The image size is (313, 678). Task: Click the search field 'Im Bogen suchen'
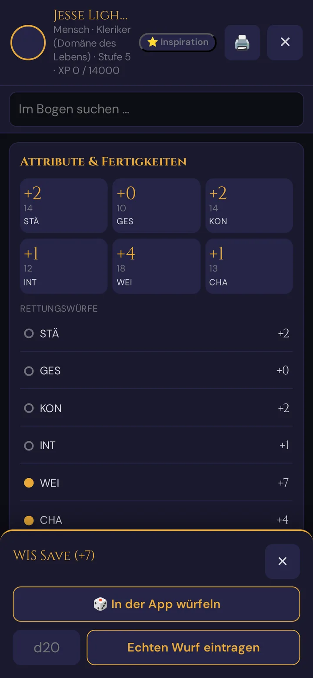pyautogui.click(x=156, y=109)
